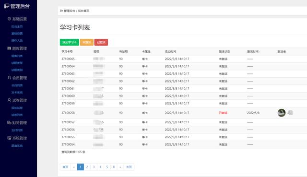Click the 管理后台 sidebar title
The image size is (307, 177).
20,6
